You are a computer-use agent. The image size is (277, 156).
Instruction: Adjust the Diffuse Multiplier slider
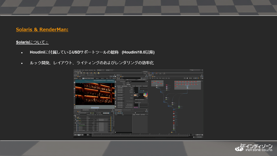[143, 104]
